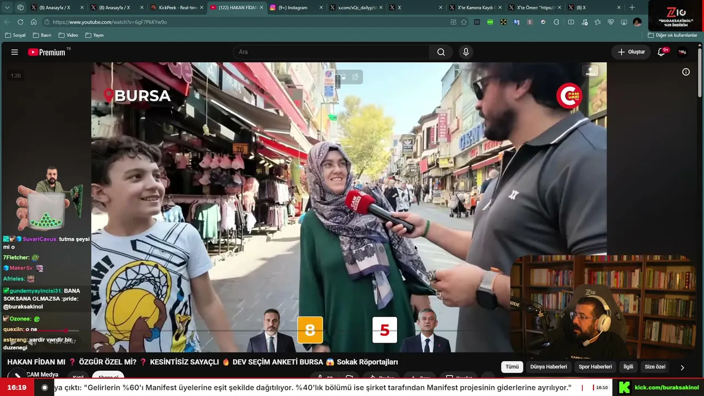
Task: Click the page vertical scrollbar
Action: 701,71
